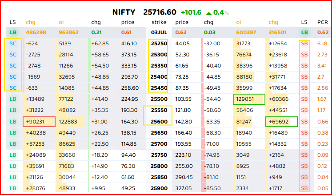Click PCR value 3.41

tap(322, 66)
